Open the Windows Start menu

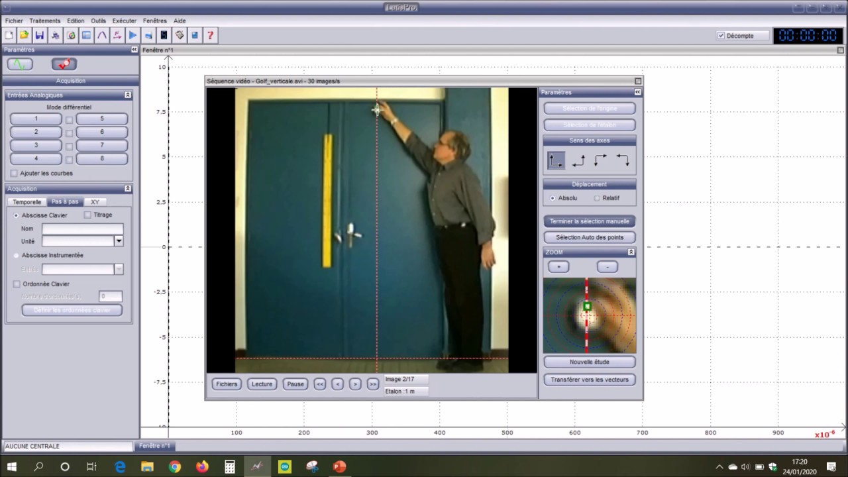(x=11, y=466)
